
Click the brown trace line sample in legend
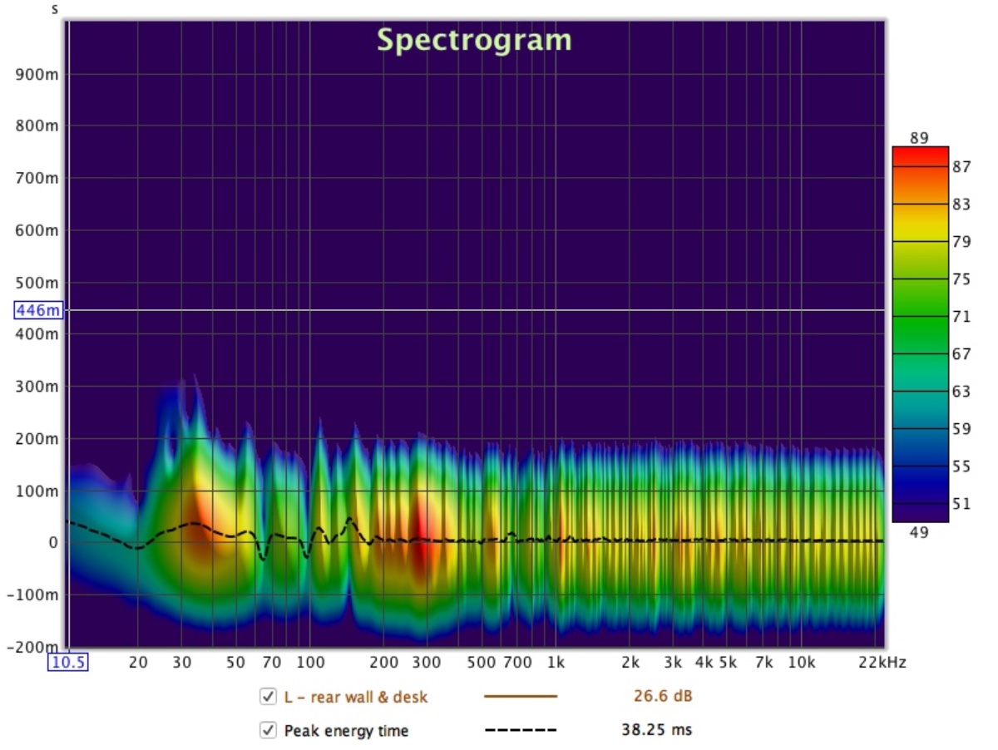tap(520, 697)
